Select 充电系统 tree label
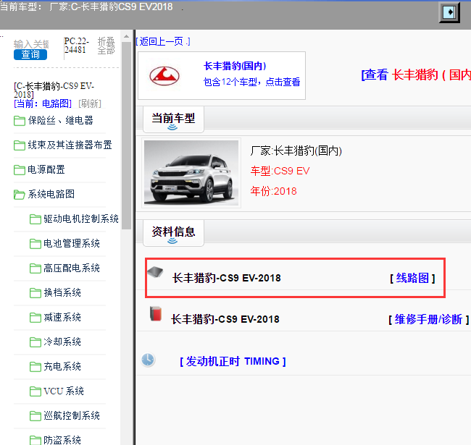471x445 pixels. (x=62, y=366)
